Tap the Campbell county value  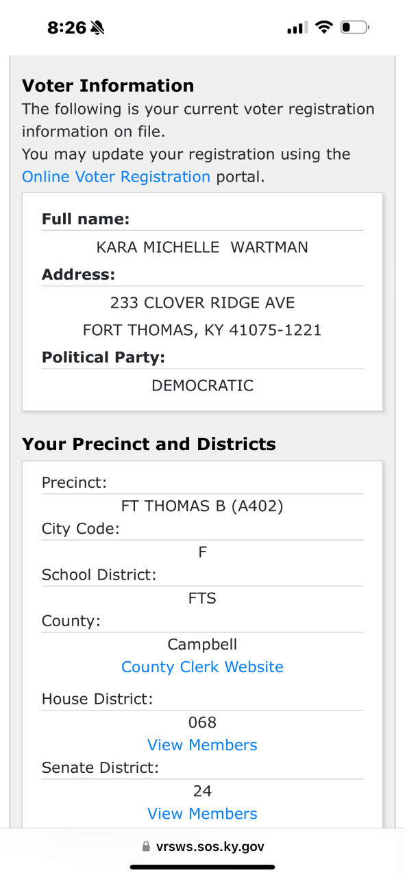pyautogui.click(x=202, y=644)
